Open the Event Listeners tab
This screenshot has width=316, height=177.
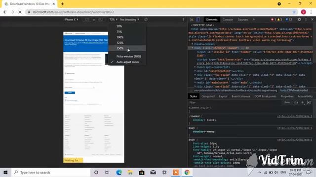(x=241, y=96)
